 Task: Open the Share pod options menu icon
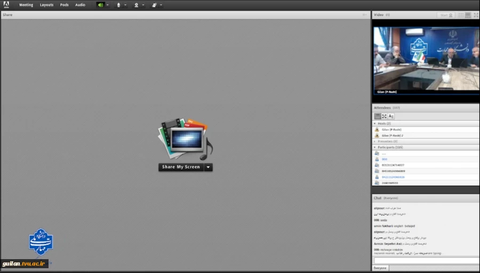[365, 15]
